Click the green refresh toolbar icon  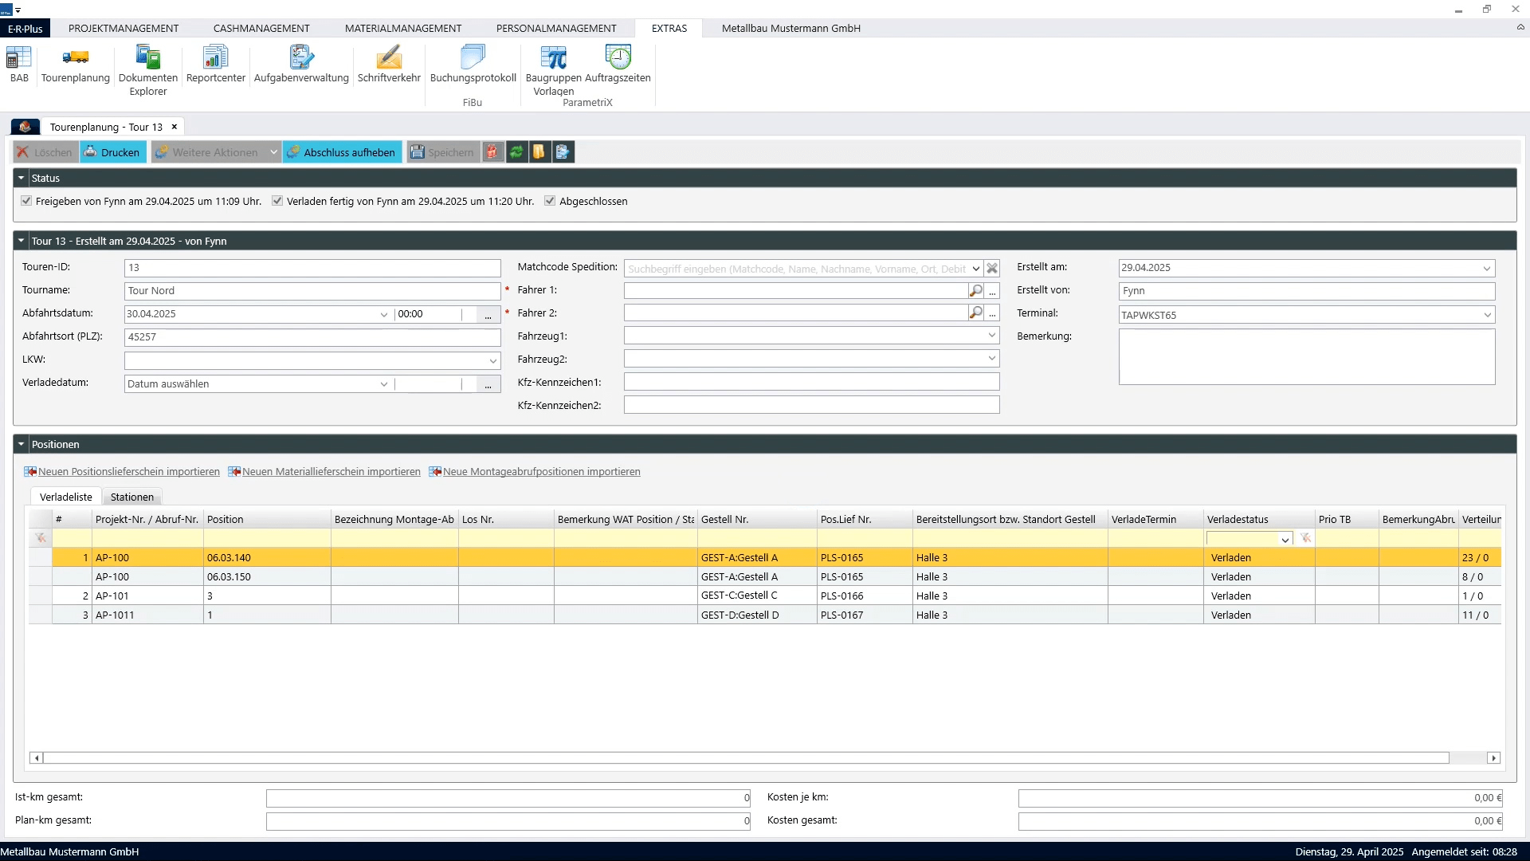coord(516,152)
